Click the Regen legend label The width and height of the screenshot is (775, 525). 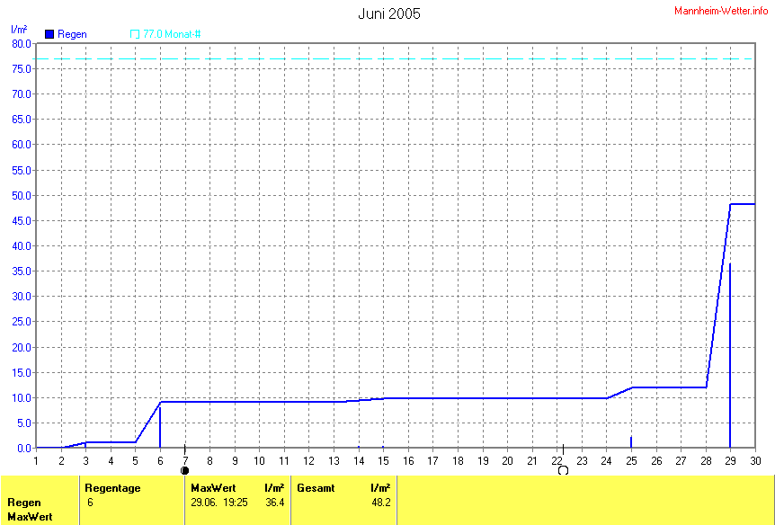(73, 34)
